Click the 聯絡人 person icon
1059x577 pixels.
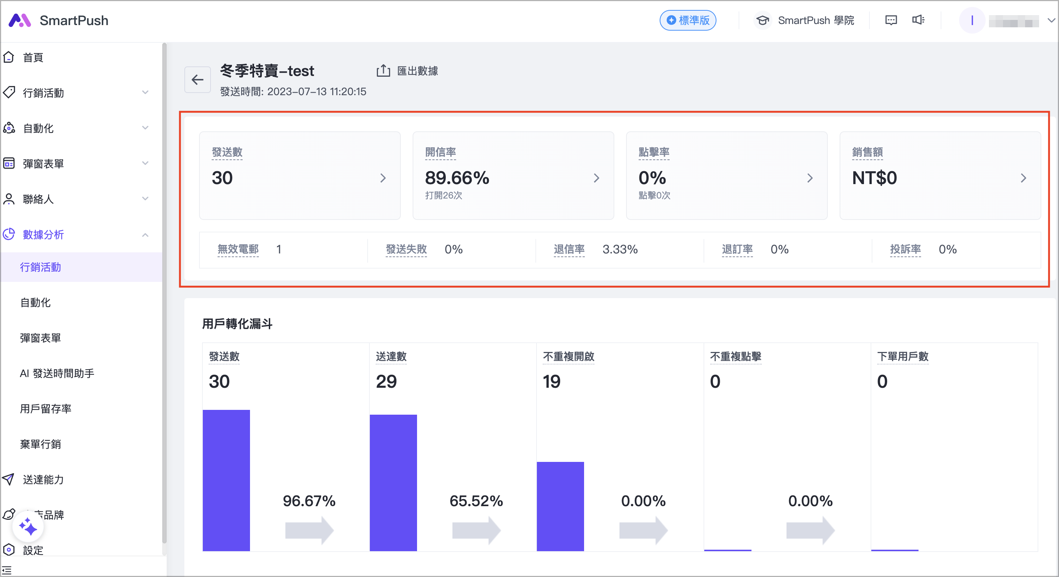coord(8,199)
